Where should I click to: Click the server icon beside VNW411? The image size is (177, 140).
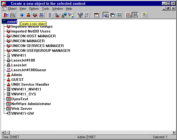click(9, 55)
